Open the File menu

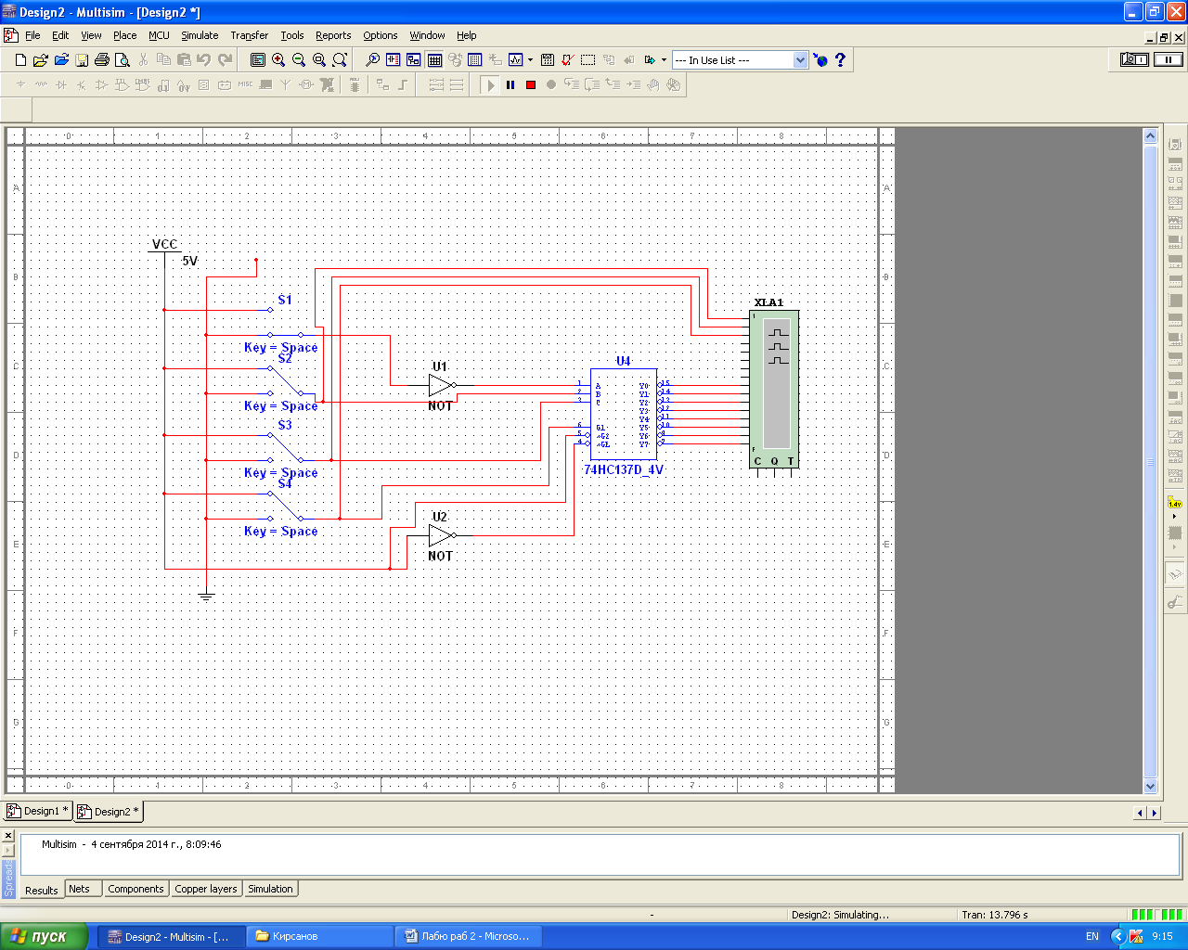coord(32,35)
